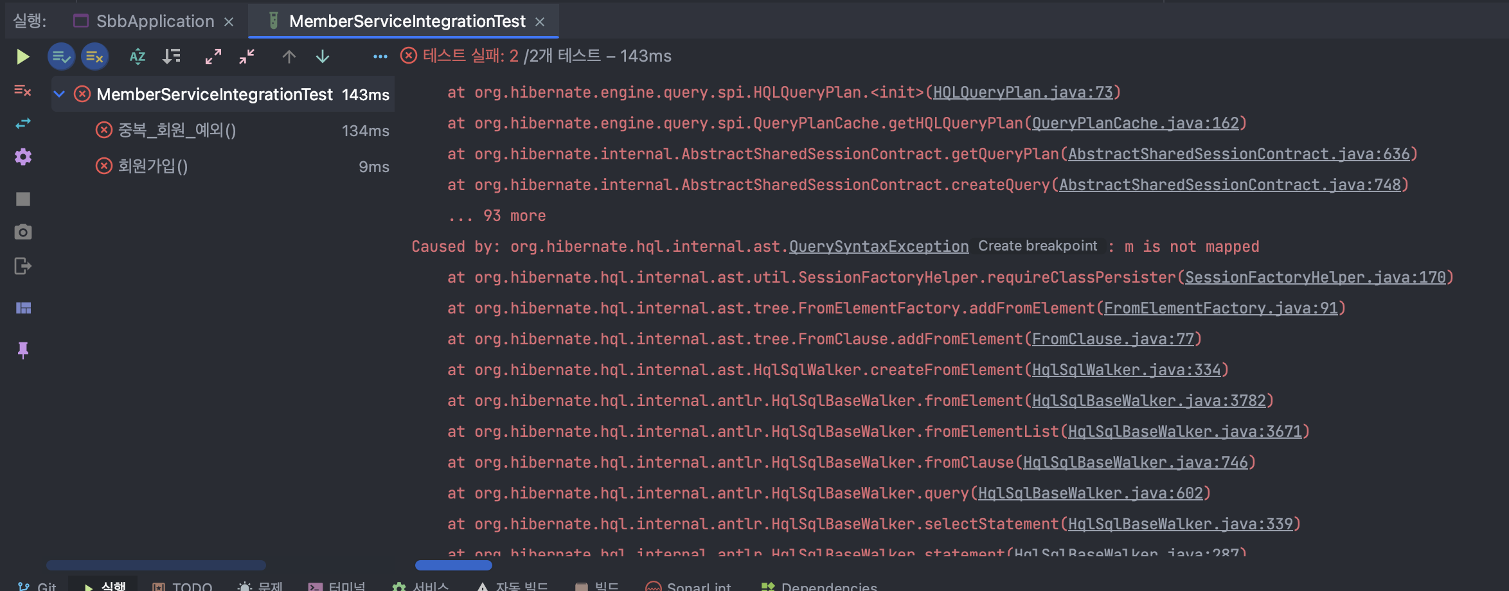Open the more options ellipsis menu
Viewport: 1509px width, 591px height.
380,57
